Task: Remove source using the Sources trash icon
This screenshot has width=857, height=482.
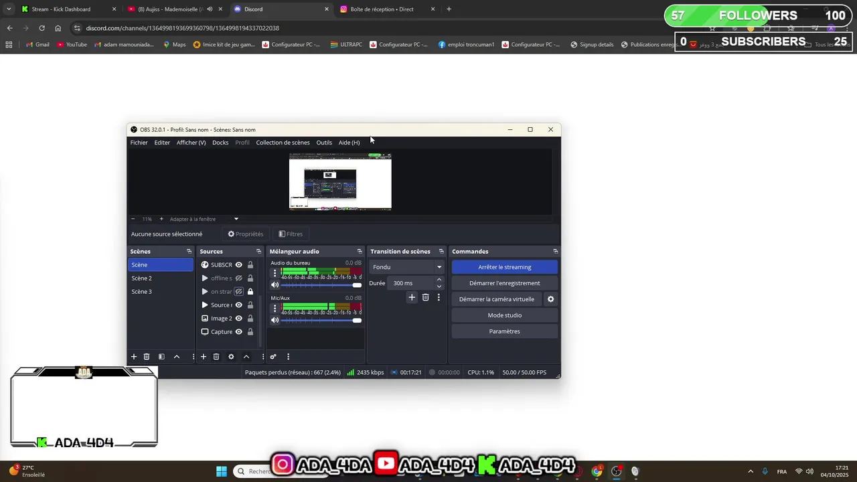Action: (x=216, y=357)
